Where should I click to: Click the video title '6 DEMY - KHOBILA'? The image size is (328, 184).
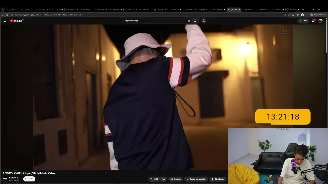[29, 173]
